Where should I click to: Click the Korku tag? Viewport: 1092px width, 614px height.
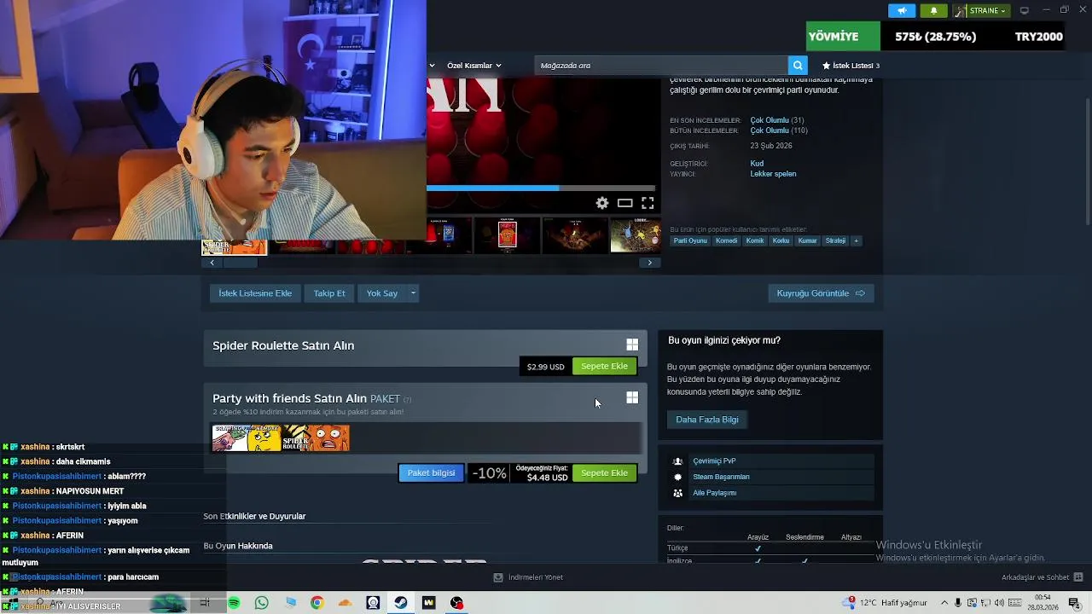point(781,240)
